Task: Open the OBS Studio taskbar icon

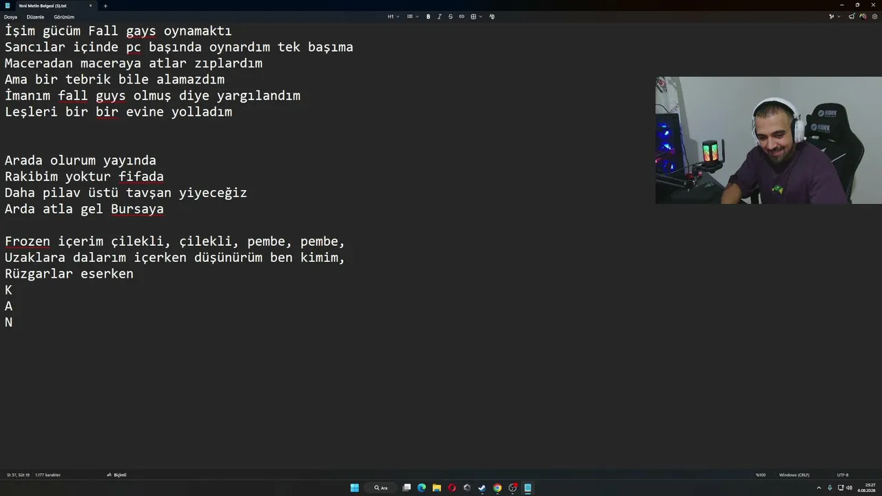Action: point(513,488)
